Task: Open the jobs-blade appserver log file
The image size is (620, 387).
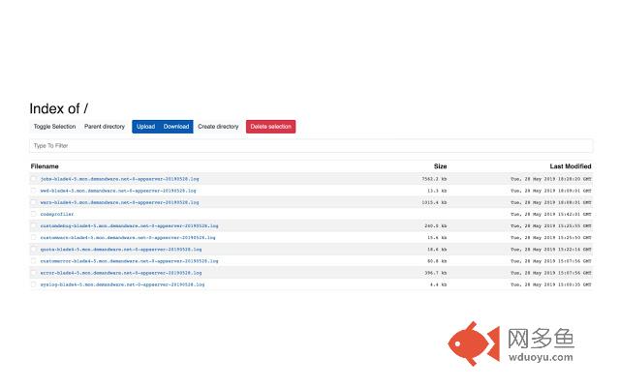Action: 120,179
